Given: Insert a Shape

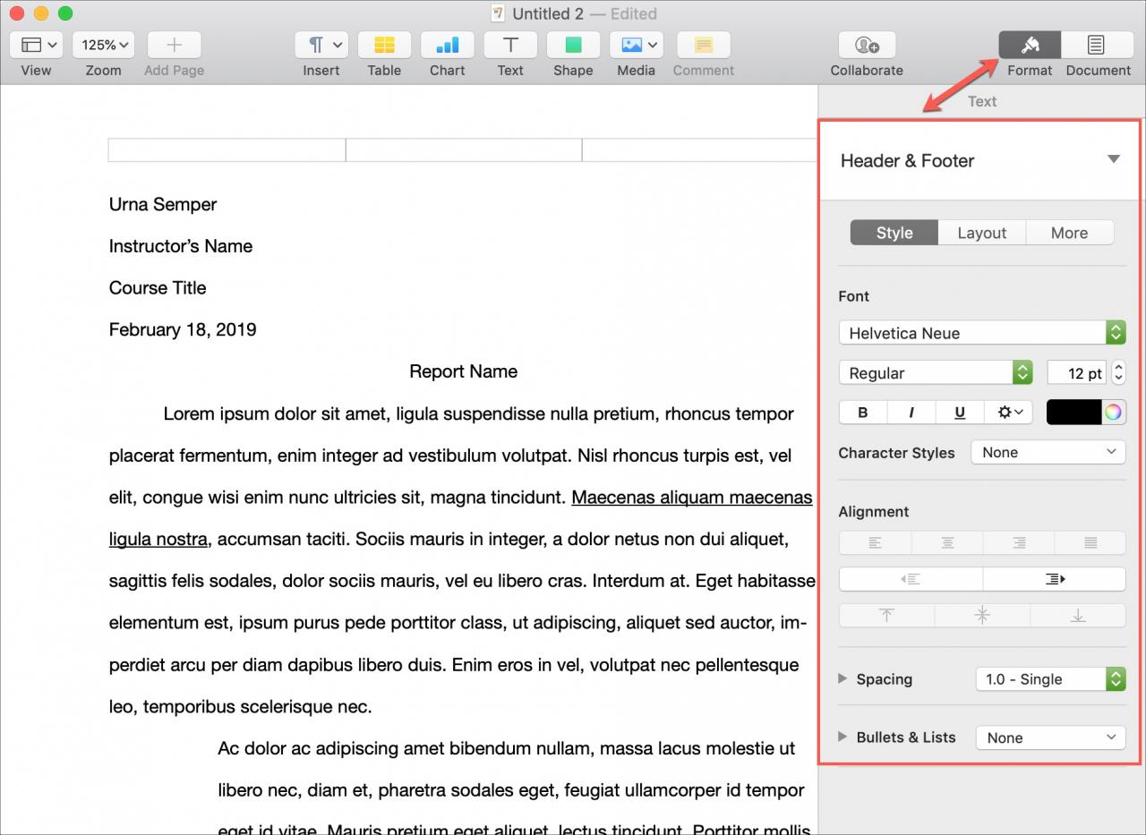Looking at the screenshot, I should coord(573,45).
